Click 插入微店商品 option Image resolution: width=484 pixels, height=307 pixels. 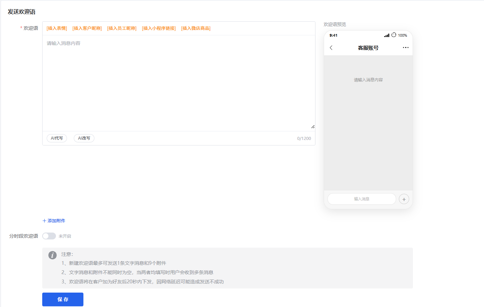pos(196,28)
